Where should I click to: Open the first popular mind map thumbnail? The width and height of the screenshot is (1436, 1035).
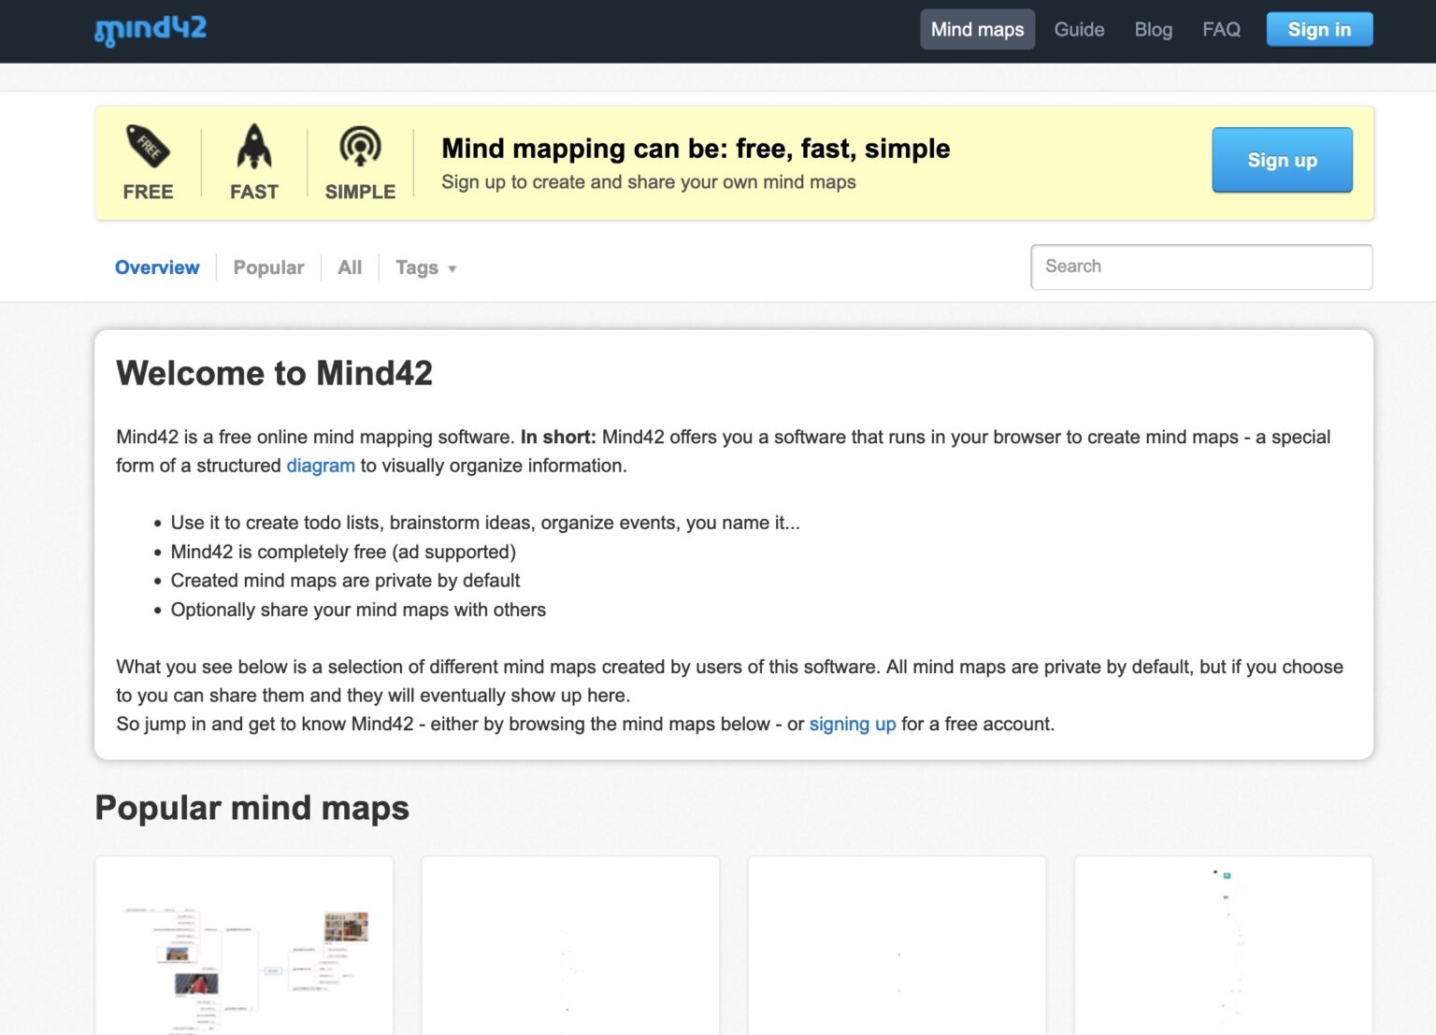point(244,946)
